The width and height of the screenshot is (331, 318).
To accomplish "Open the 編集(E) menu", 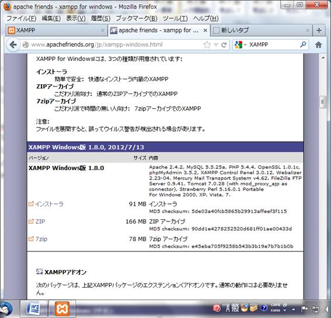I will click(x=51, y=18).
